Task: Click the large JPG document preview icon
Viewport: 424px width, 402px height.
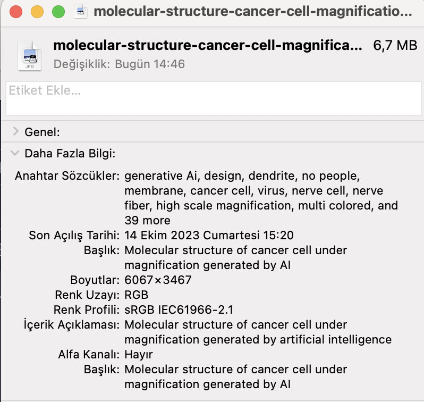Action: [x=30, y=56]
